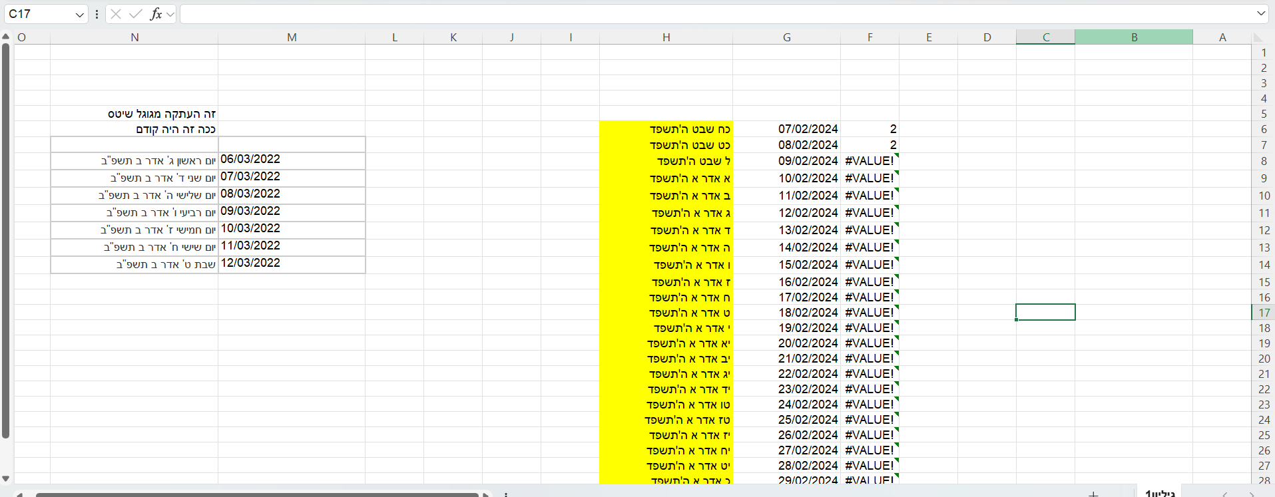This screenshot has width=1275, height=497.
Task: Select the Hebrew date cell beside 07/03/2022
Action: (x=134, y=178)
